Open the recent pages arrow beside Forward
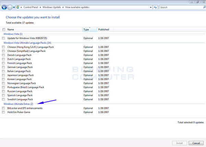 coord(14,8)
